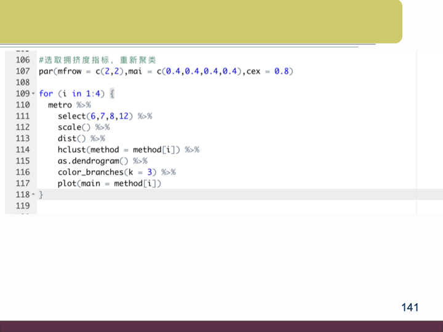
Task: Click the fold marker beside line 118
Action: [x=33, y=195]
